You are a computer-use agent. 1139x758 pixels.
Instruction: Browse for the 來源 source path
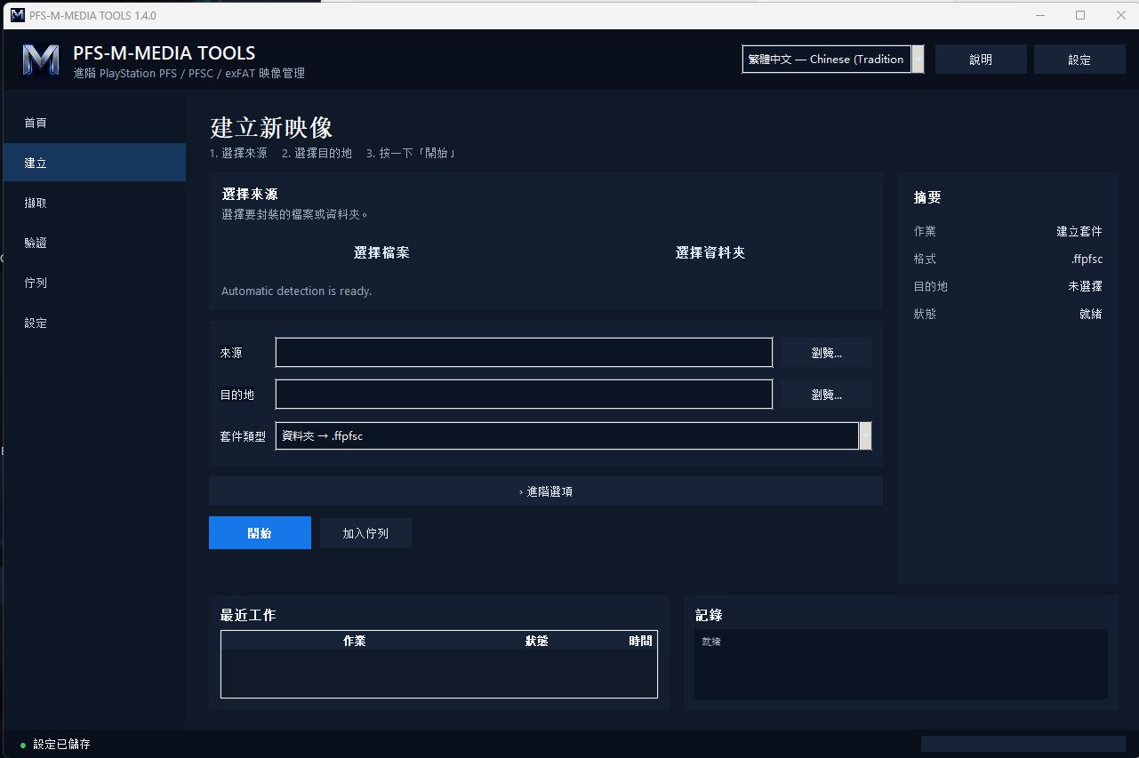(x=827, y=353)
